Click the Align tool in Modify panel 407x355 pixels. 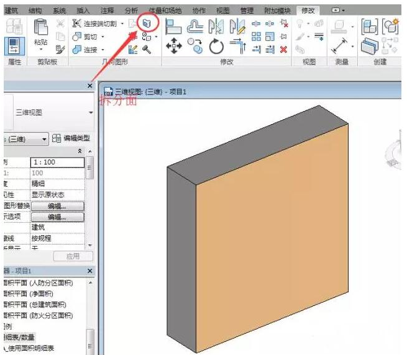[175, 25]
